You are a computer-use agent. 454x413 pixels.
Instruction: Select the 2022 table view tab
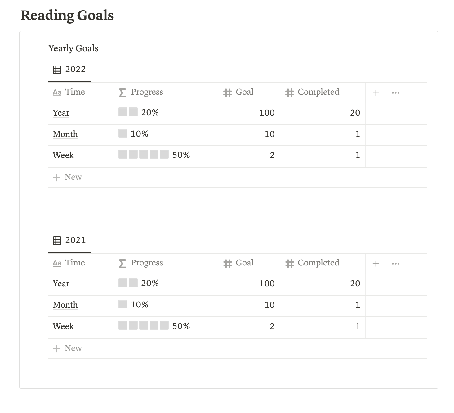click(x=69, y=70)
